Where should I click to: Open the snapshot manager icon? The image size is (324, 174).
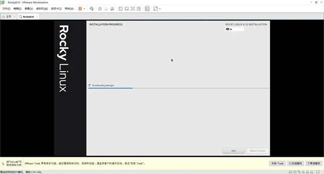click(112, 9)
